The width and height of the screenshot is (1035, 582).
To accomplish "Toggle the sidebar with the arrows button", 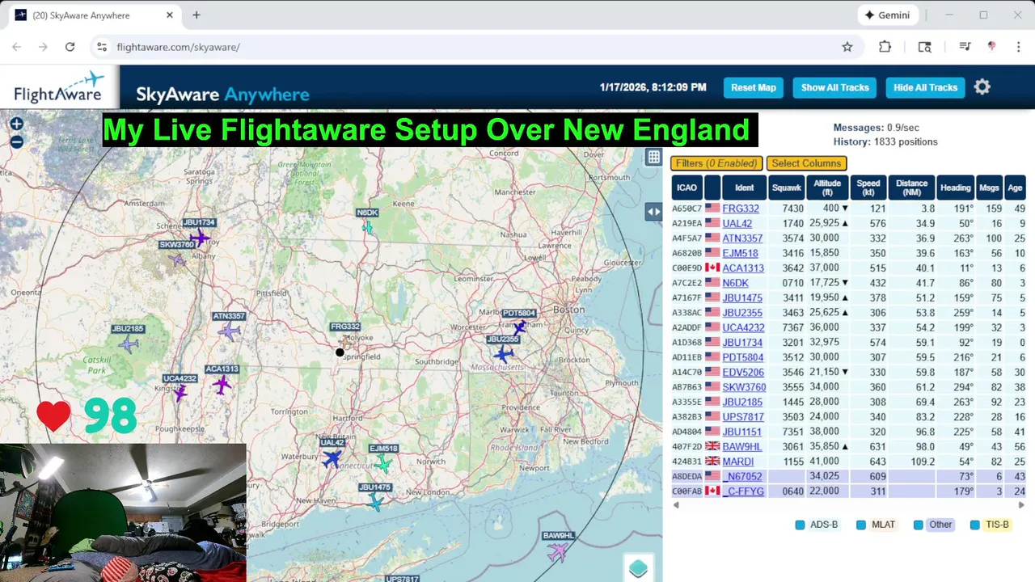I will click(653, 212).
